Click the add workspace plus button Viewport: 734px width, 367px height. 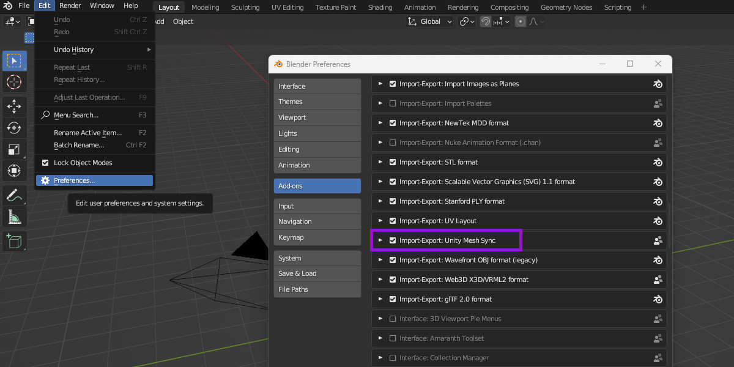pos(643,7)
